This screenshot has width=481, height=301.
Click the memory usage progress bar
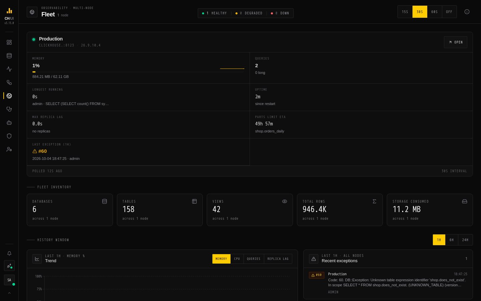[138, 72]
